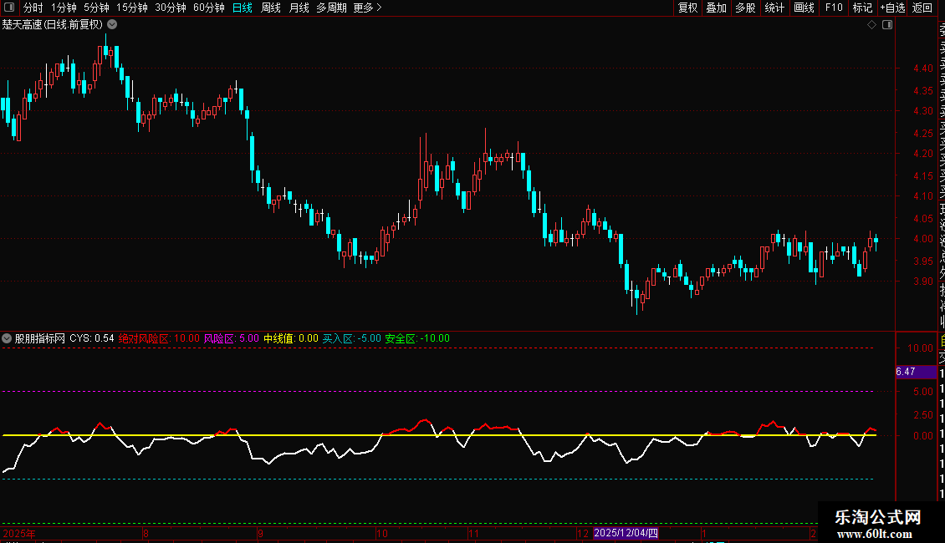Click the 2025/12/04/四 date marker
This screenshot has height=543, width=945.
(x=626, y=533)
